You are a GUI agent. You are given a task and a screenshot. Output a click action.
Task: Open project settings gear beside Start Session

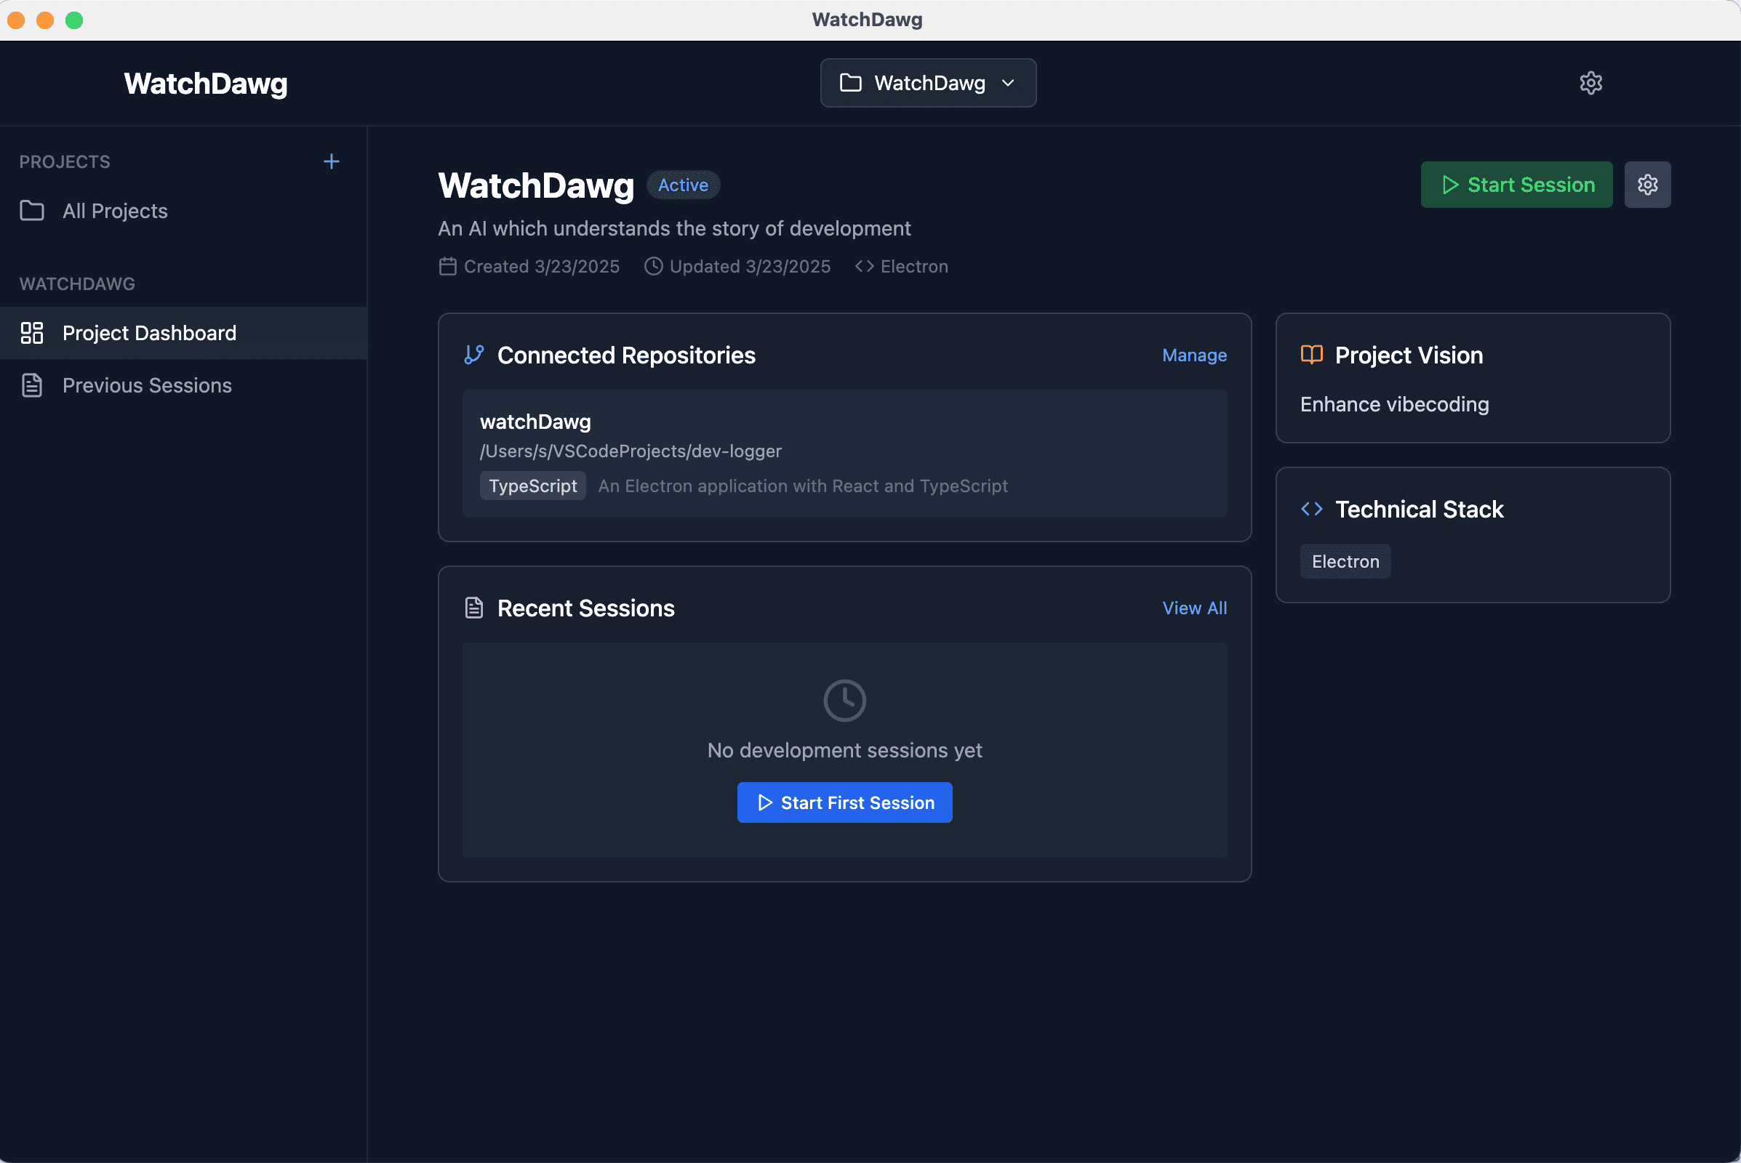tap(1646, 185)
